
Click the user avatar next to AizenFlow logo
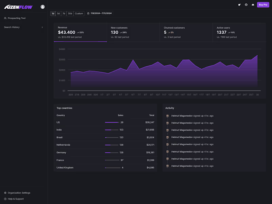pos(42,6)
